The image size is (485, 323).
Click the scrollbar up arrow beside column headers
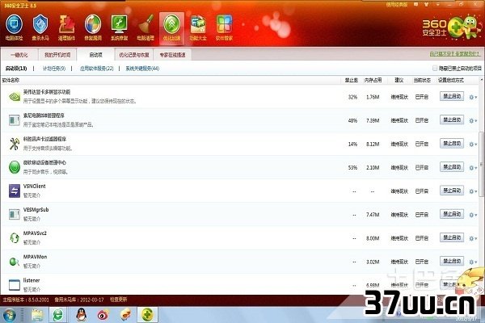[x=481, y=80]
